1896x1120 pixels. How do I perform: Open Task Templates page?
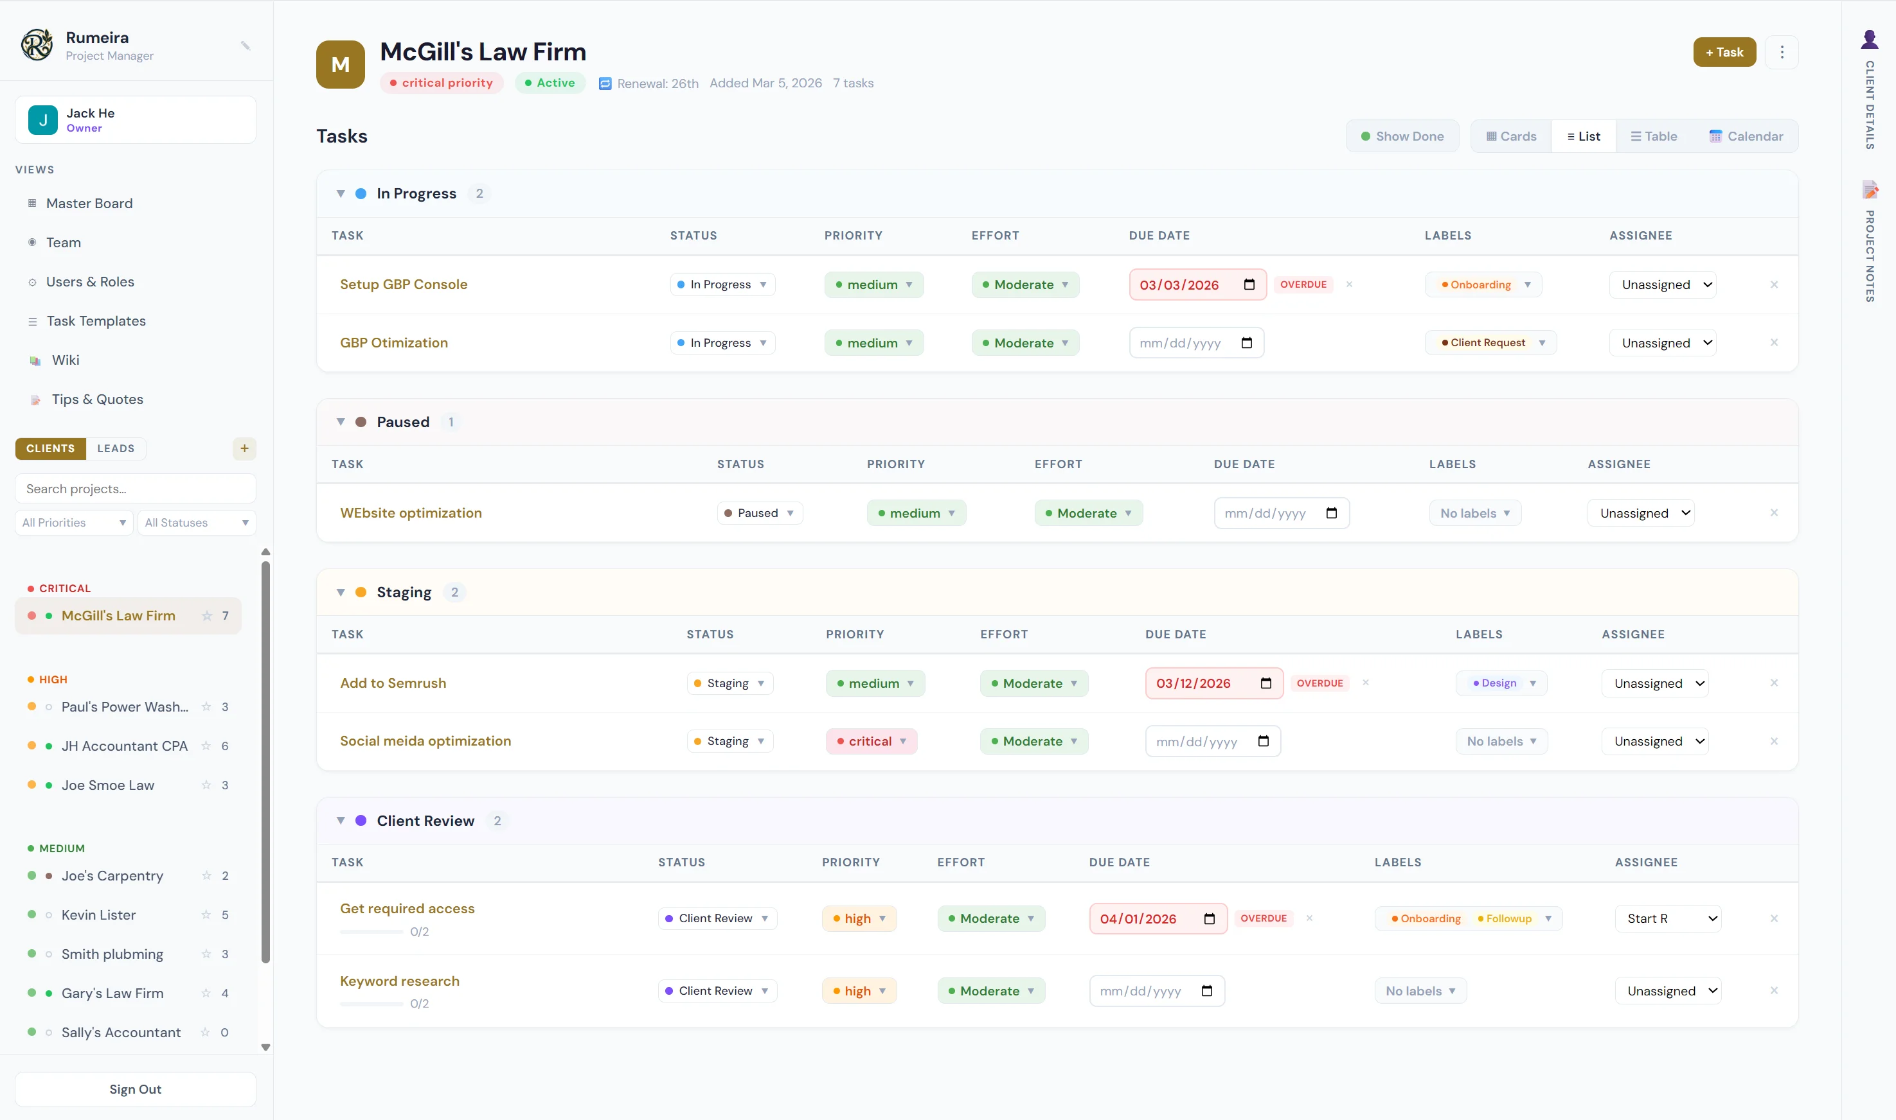pos(96,322)
